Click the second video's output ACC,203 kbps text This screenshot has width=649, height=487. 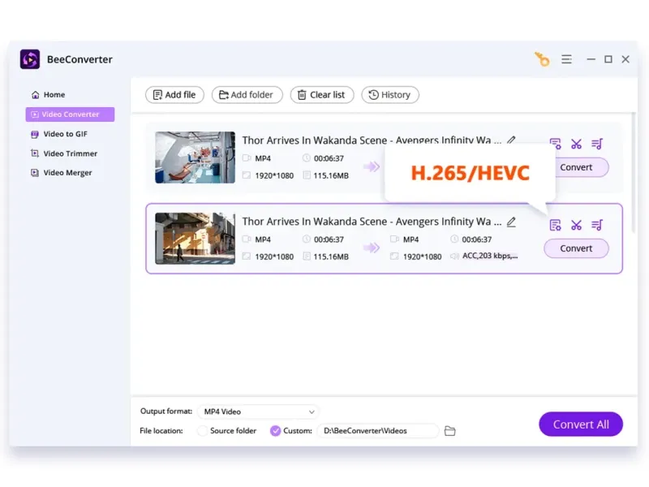pyautogui.click(x=490, y=256)
